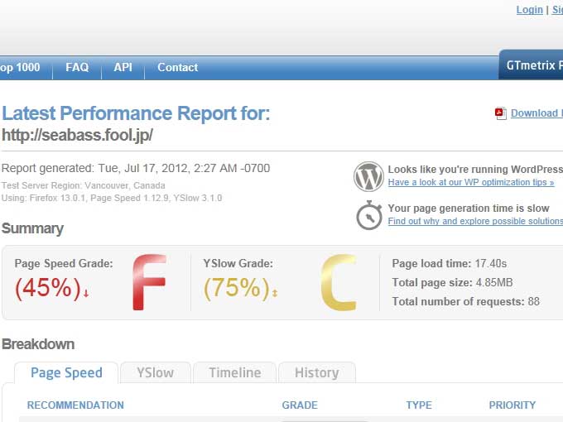The height and width of the screenshot is (422, 563).
Task: Click the gold C YSlow grade
Action: coord(338,283)
